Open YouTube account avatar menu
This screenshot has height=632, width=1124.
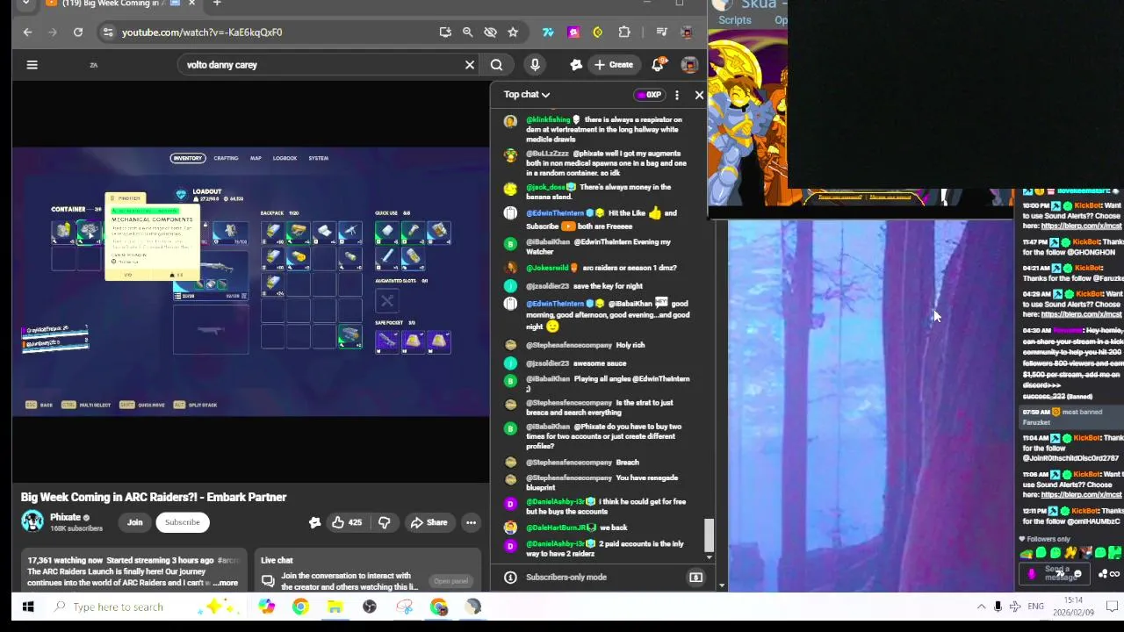click(689, 64)
